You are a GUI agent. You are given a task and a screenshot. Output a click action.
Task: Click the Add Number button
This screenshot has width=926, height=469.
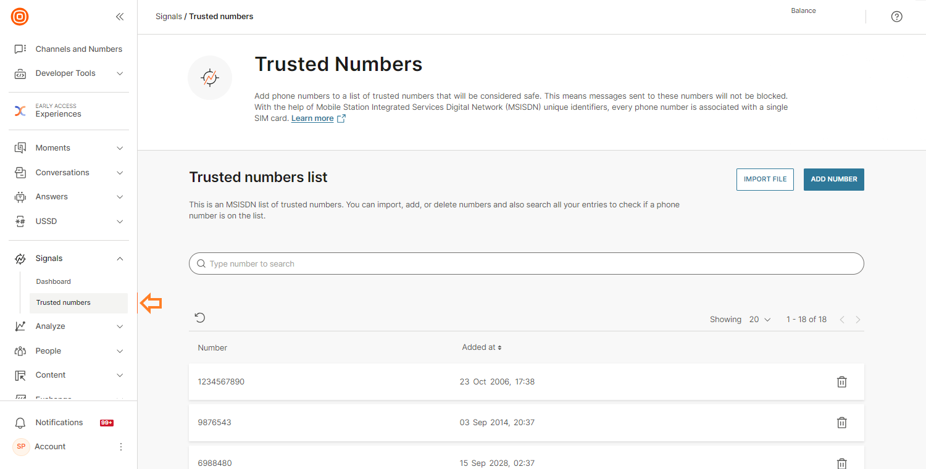click(833, 180)
